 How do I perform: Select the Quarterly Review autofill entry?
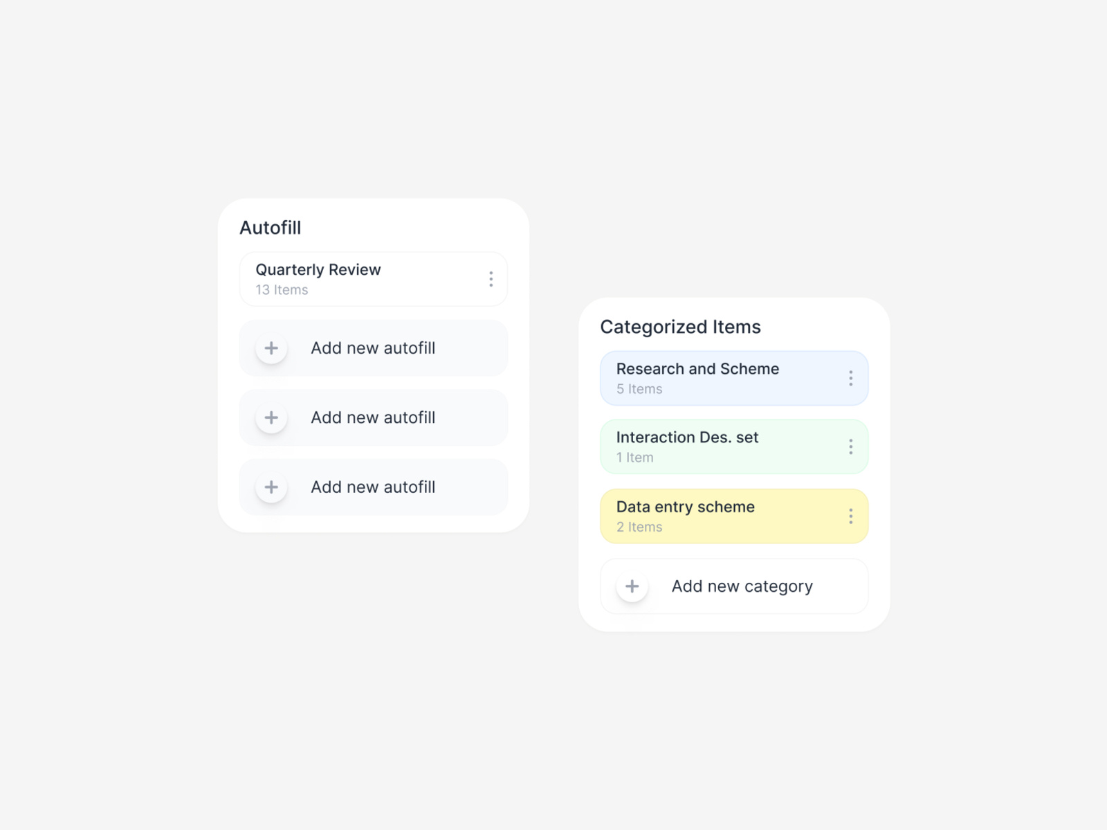point(360,279)
